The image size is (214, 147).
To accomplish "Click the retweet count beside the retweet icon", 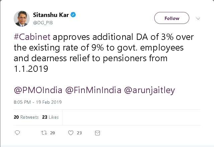I will pos(52,133).
